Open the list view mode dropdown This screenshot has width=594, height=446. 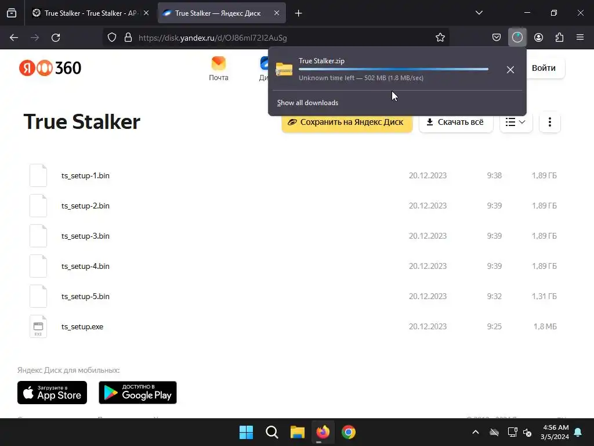(516, 122)
